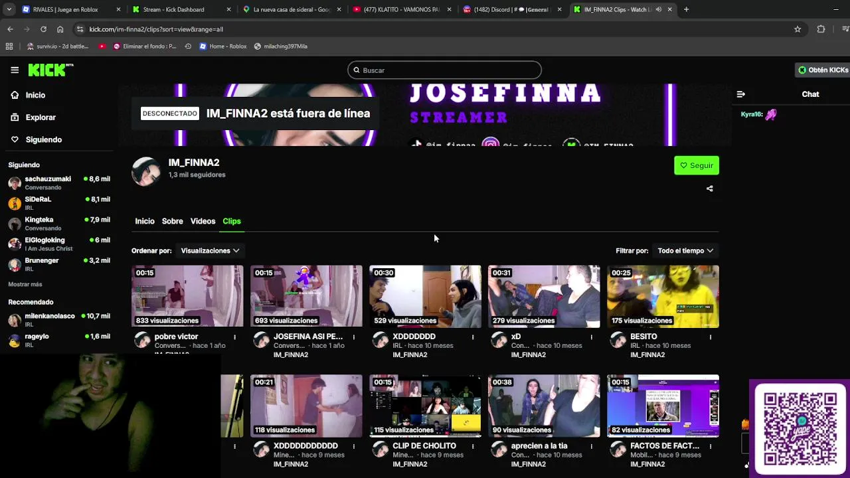Click the browser address bar URL
The width and height of the screenshot is (850, 478).
[156, 29]
